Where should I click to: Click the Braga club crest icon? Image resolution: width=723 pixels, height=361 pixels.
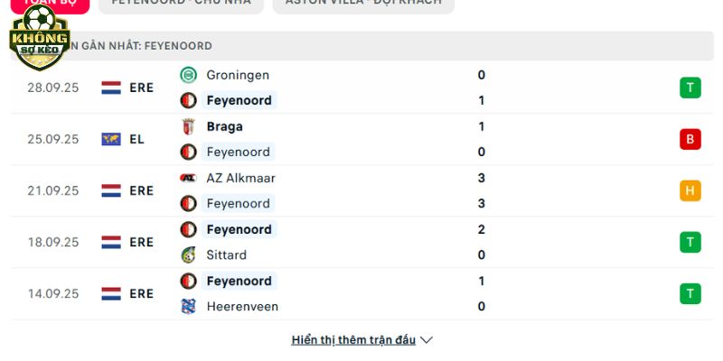pos(188,126)
